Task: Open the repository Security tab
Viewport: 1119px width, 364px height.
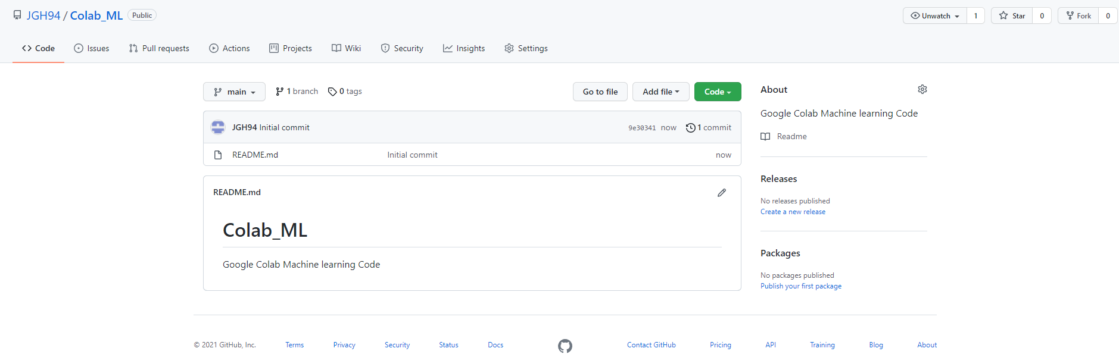Action: (402, 48)
